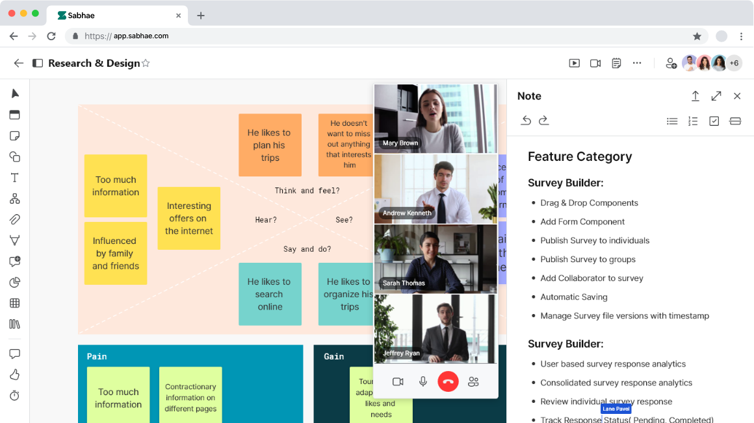The height and width of the screenshot is (423, 754).
Task: Insert a checkbox item in note
Action: (714, 121)
